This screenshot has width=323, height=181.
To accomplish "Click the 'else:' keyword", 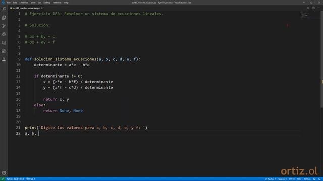I will pyautogui.click(x=40, y=105).
